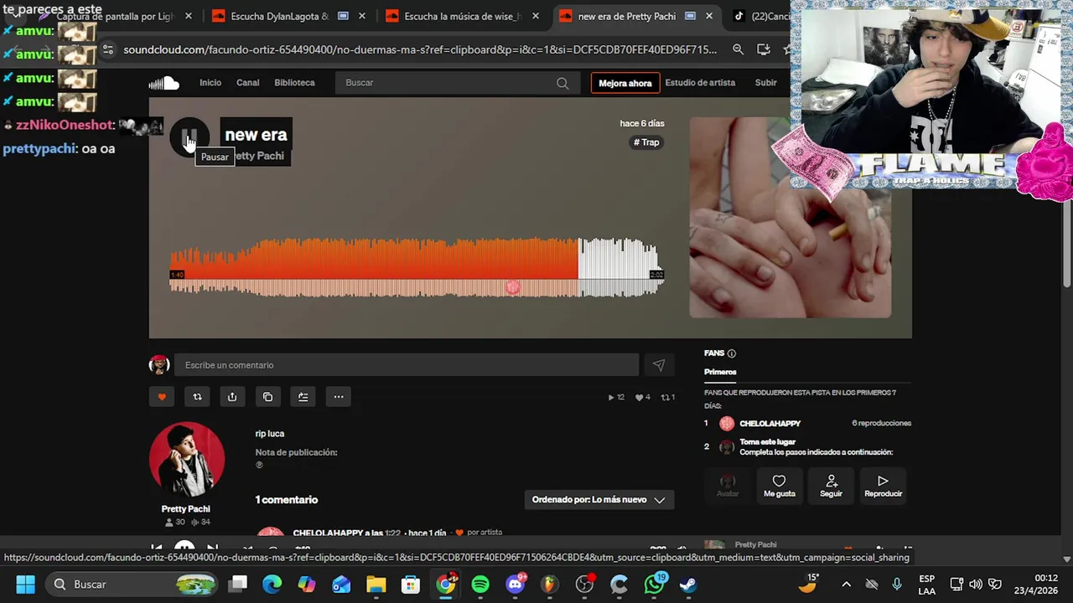This screenshot has width=1073, height=603.
Task: Open Microsoft Store from the taskbar
Action: click(410, 584)
